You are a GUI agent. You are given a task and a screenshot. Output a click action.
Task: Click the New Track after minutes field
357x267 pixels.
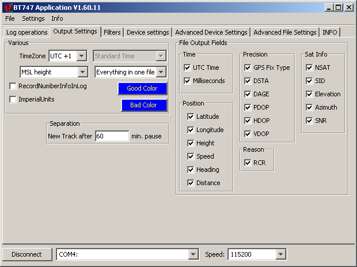112,136
